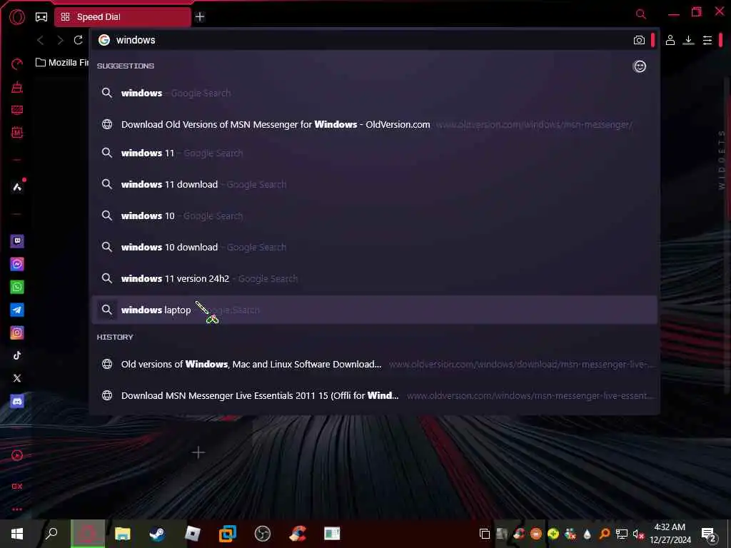Launch Roblox from the taskbar
Image resolution: width=731 pixels, height=548 pixels.
coord(193,534)
